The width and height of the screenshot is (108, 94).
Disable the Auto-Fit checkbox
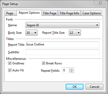(10, 70)
